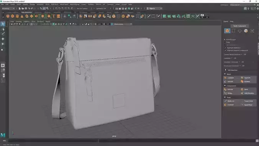Screen dimensions: 259x146
Task: Click the Open Scene folder icon
Action: [x=23, y=8]
